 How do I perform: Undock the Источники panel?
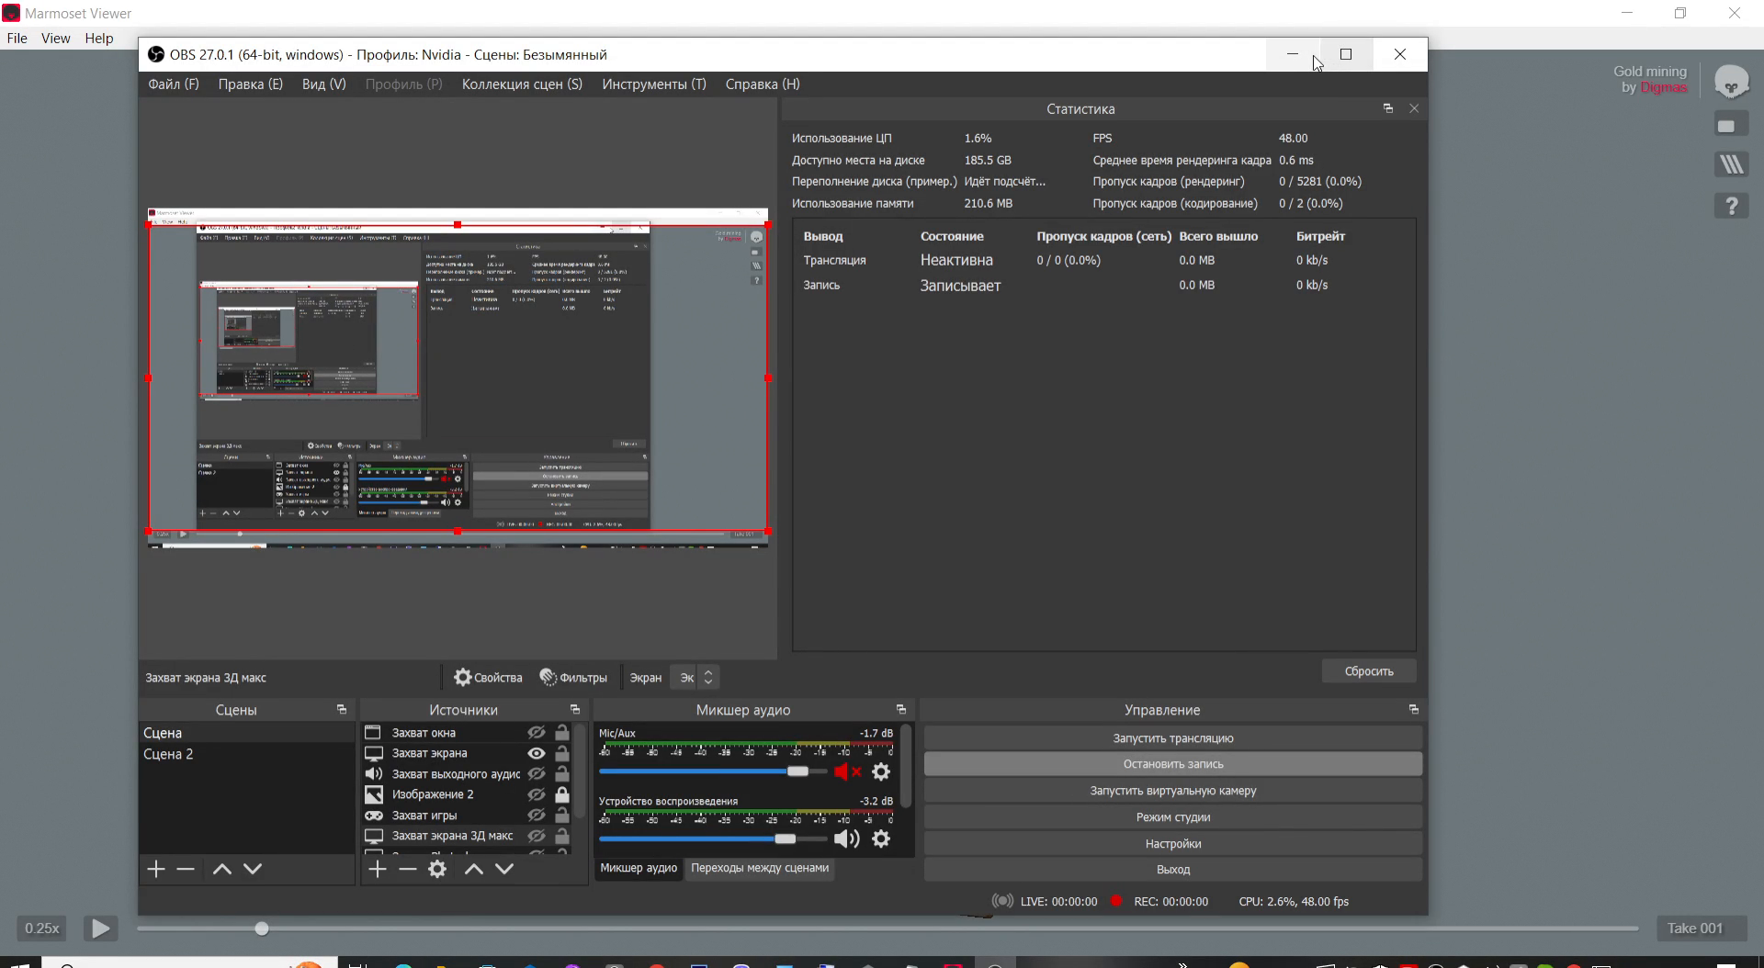(575, 710)
